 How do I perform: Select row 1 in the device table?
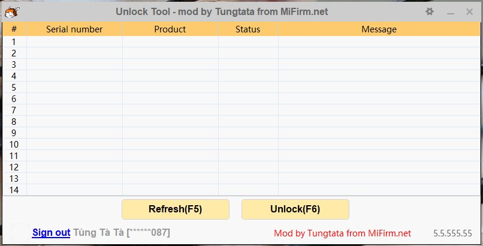click(14, 41)
